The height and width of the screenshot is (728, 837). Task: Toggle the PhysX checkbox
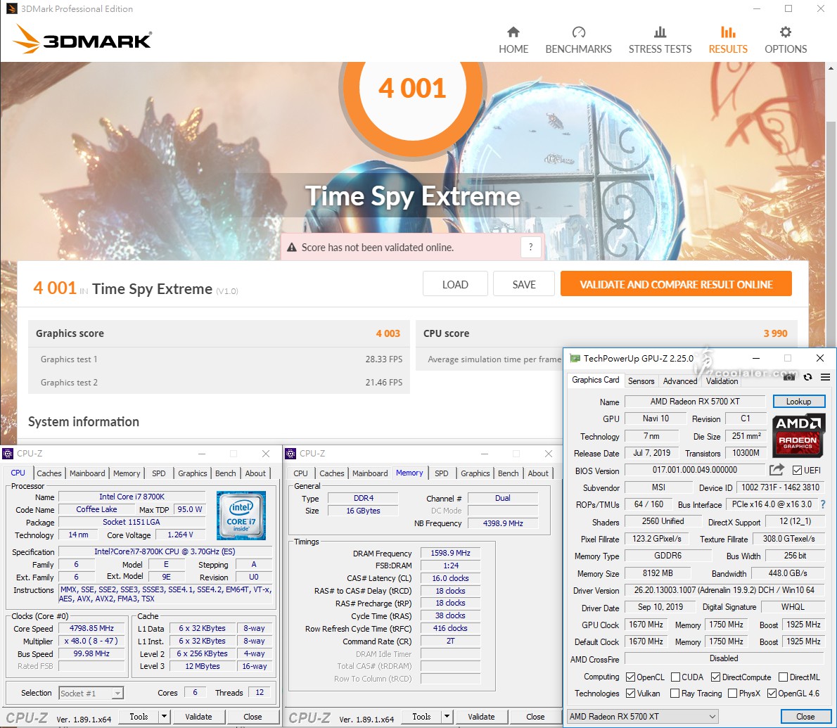732,693
